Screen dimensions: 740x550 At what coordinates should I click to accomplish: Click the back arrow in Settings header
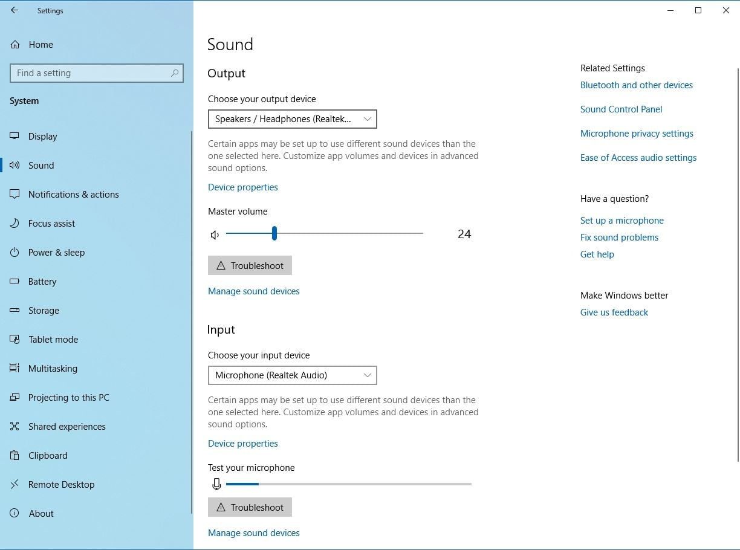click(15, 10)
